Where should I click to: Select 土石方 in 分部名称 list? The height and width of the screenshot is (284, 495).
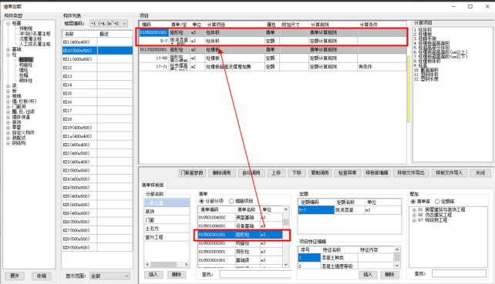point(167,229)
